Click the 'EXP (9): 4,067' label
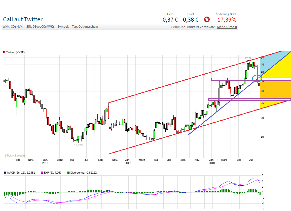291x211 pixels. tap(53, 173)
